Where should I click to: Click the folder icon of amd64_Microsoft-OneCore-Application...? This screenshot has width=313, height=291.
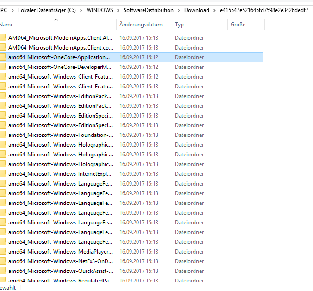(x=3, y=57)
